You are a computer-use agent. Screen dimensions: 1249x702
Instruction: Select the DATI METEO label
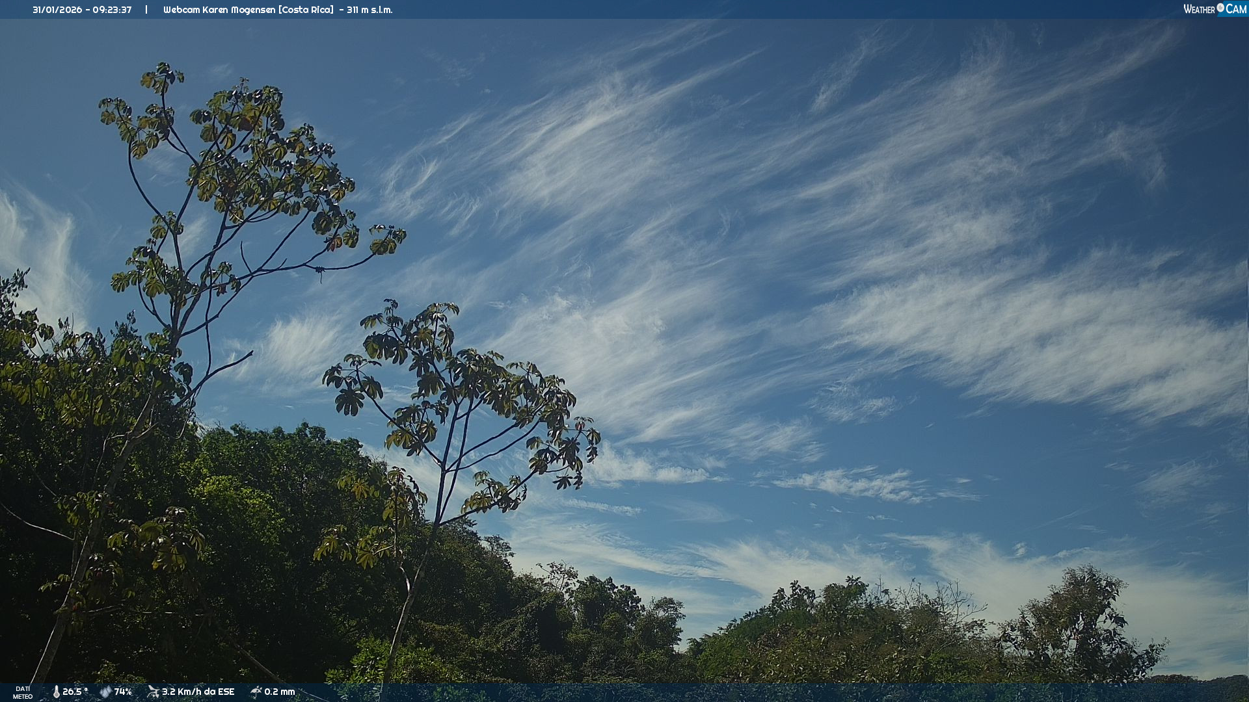tap(23, 692)
